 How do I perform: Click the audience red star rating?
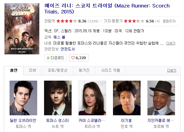click(x=67, y=21)
